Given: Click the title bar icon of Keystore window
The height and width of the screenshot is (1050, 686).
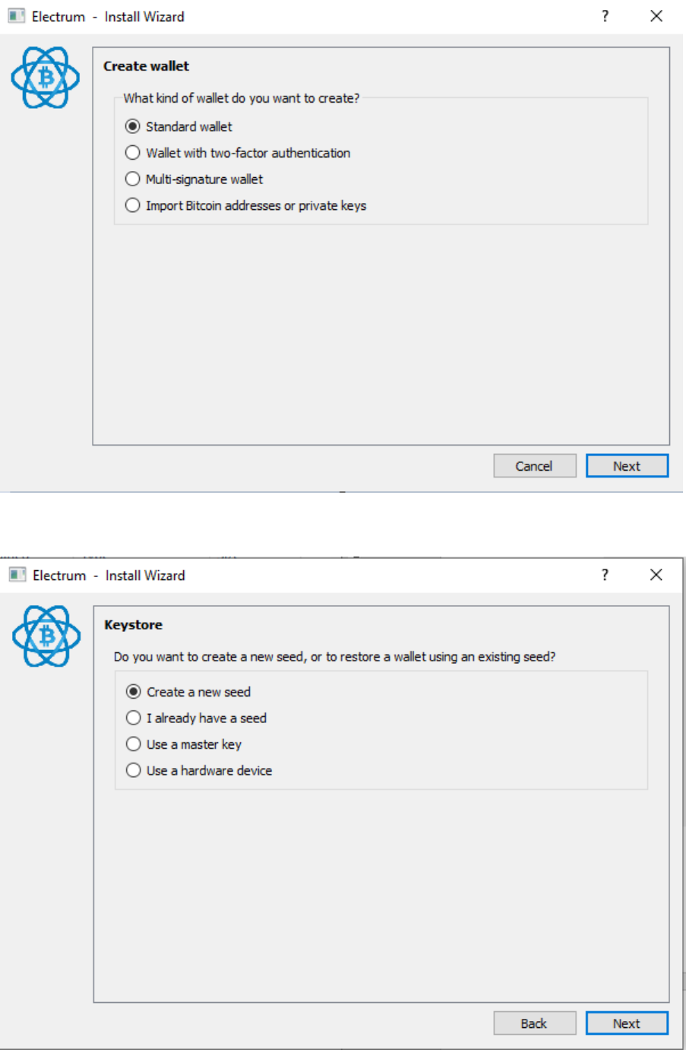Looking at the screenshot, I should pyautogui.click(x=17, y=575).
